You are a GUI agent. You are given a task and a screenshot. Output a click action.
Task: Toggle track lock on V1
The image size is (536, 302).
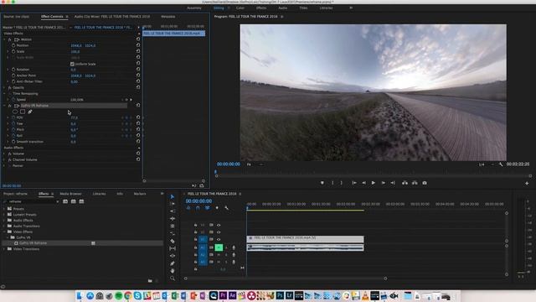[195, 239]
